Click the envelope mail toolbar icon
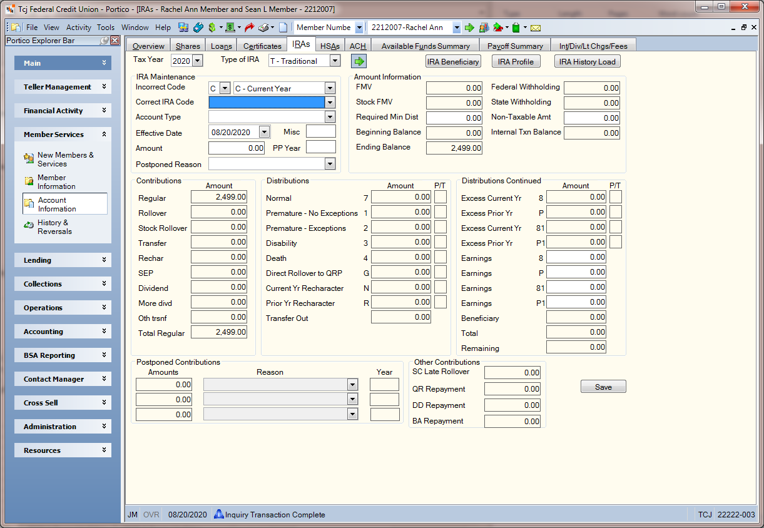Viewport: 764px width, 528px height. click(x=536, y=28)
